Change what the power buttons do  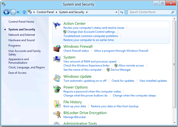[86, 96]
